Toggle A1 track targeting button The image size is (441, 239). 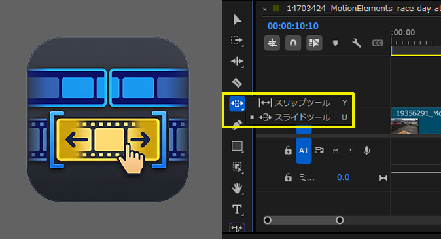click(x=304, y=151)
